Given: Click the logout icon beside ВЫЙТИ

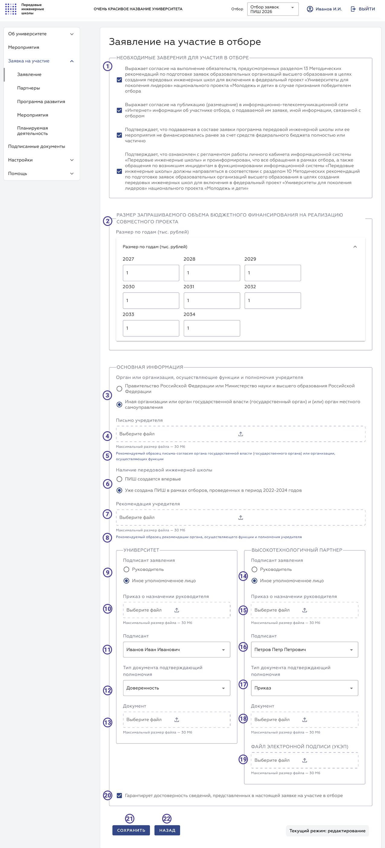Looking at the screenshot, I should (353, 9).
